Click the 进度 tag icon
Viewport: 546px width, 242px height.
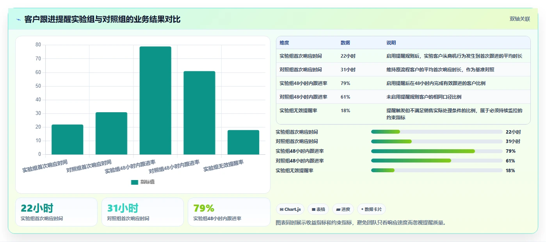[x=338, y=209]
